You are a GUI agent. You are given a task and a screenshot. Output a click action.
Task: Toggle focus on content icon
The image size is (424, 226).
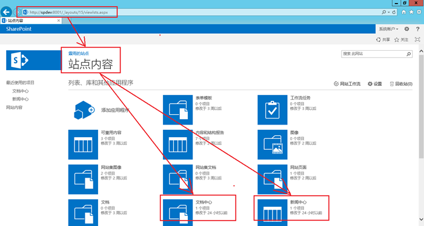[x=417, y=40]
